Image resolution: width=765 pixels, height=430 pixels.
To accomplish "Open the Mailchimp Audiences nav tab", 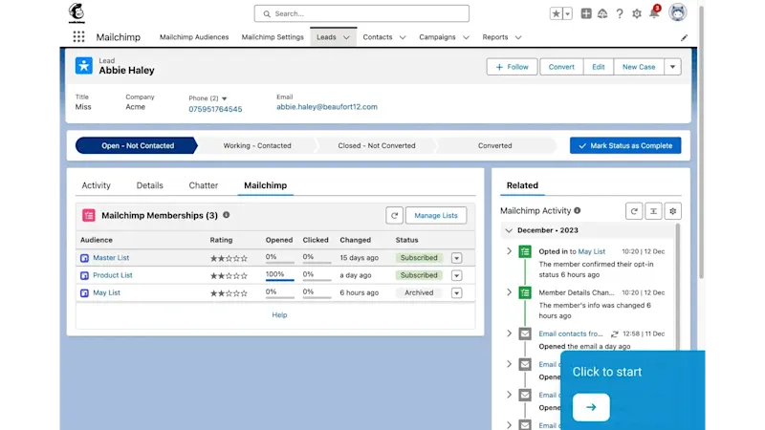I will coord(194,37).
